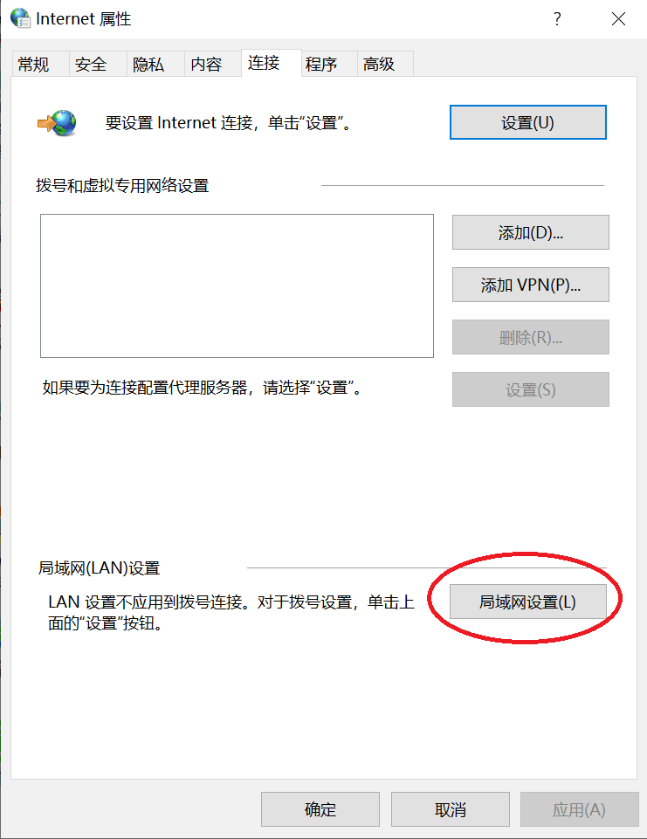Click 添加(D)... to add a connection
This screenshot has width=647, height=839.
pyautogui.click(x=530, y=232)
